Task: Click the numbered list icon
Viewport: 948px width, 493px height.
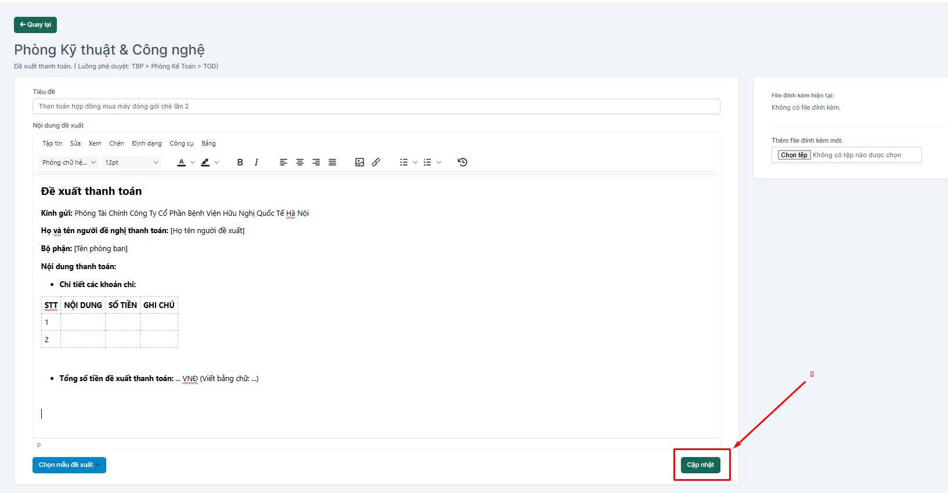Action: pos(427,162)
